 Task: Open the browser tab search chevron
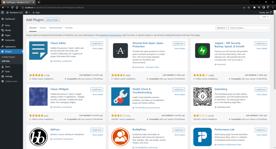[253, 2]
